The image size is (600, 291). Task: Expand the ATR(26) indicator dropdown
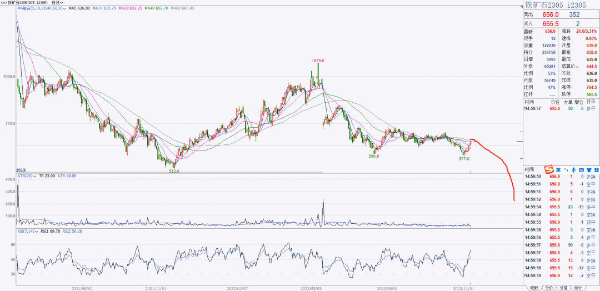pyautogui.click(x=27, y=176)
